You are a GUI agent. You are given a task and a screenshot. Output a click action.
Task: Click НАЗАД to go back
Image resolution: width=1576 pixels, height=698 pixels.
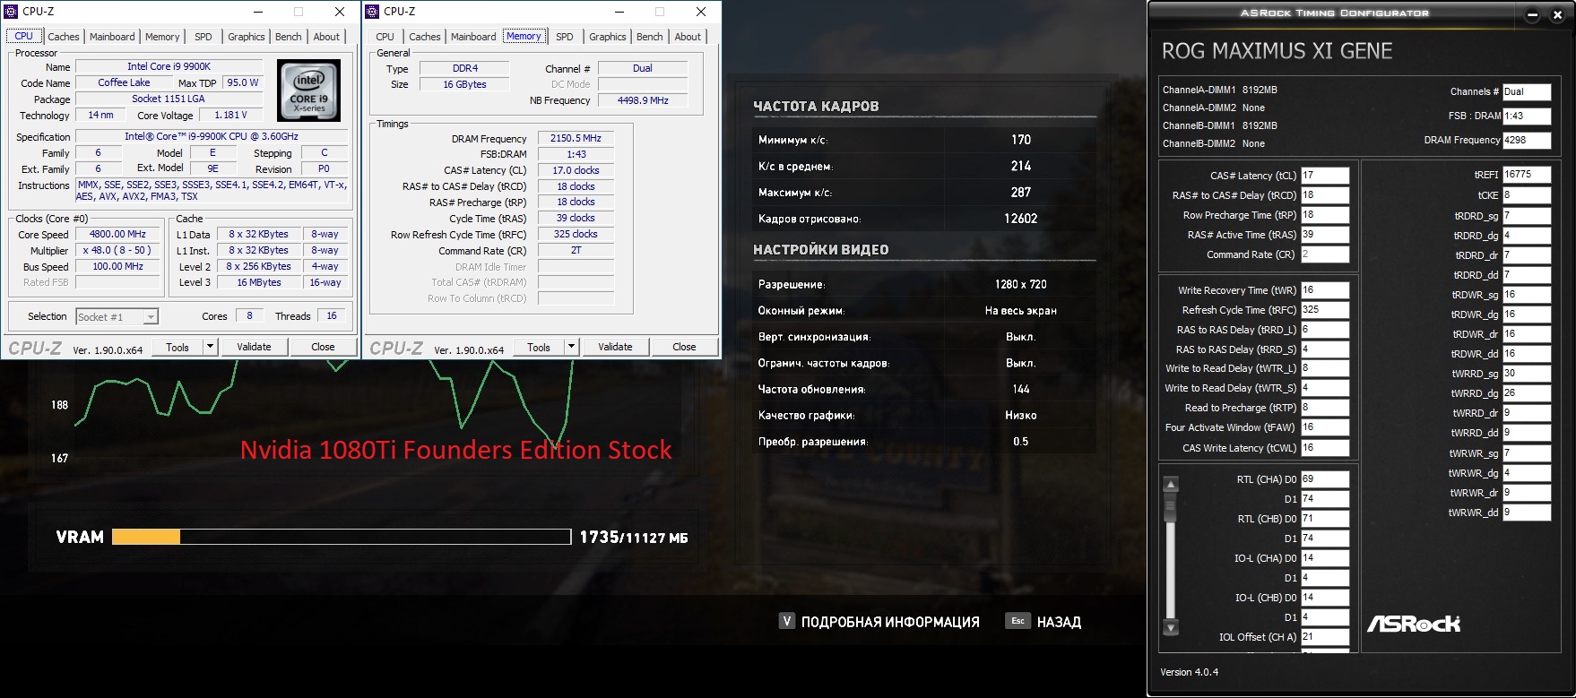(1059, 622)
